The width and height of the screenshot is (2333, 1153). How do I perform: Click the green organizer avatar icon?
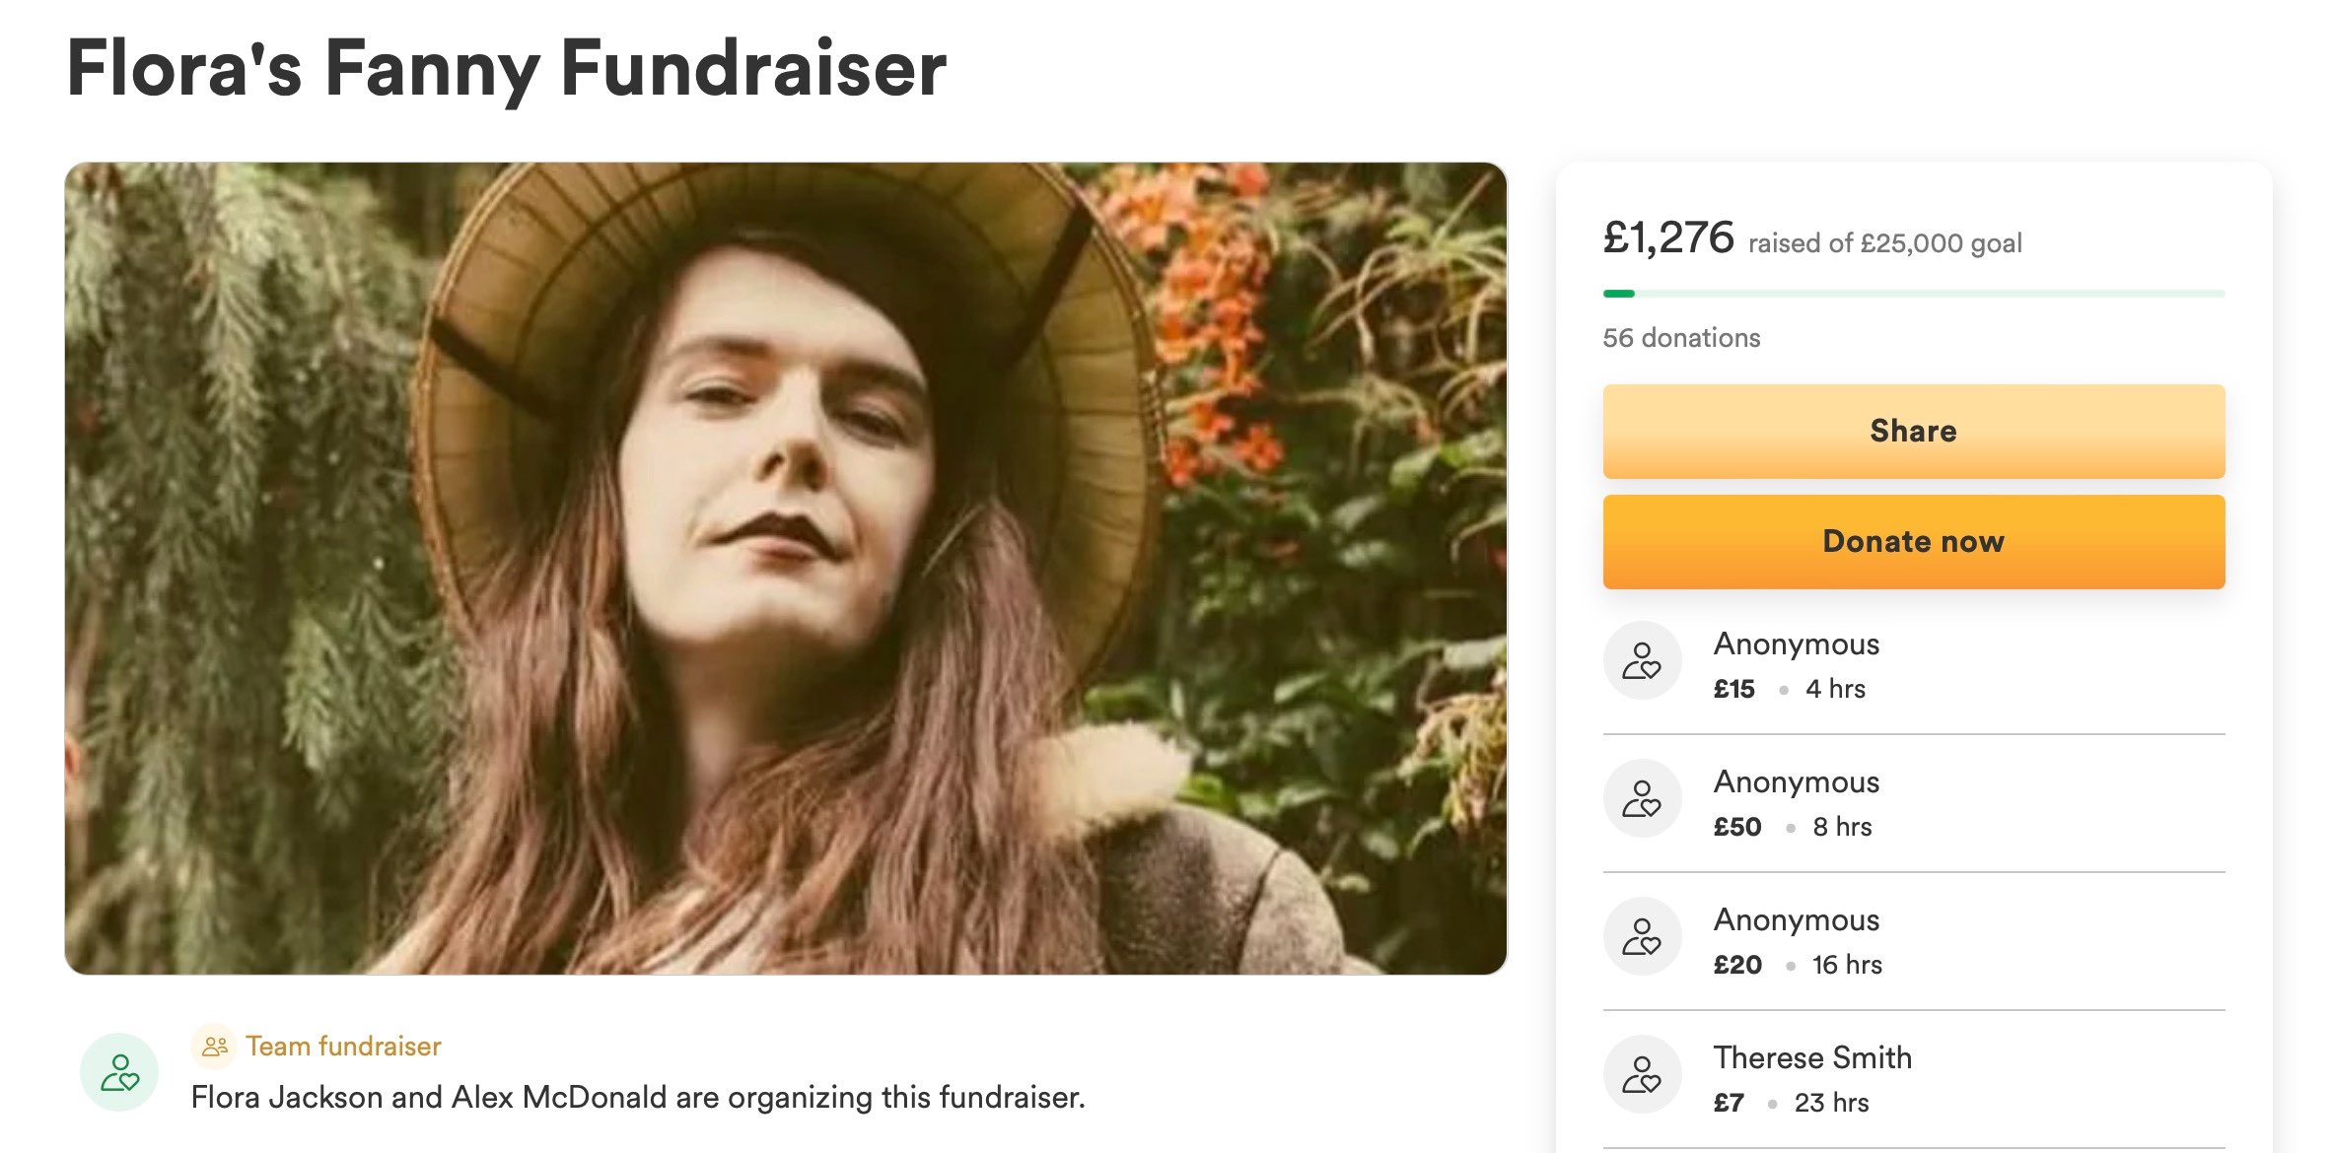pos(119,1072)
